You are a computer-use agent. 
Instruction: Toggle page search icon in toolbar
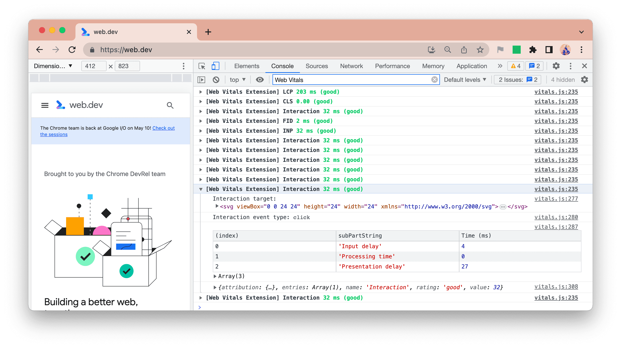[170, 105]
